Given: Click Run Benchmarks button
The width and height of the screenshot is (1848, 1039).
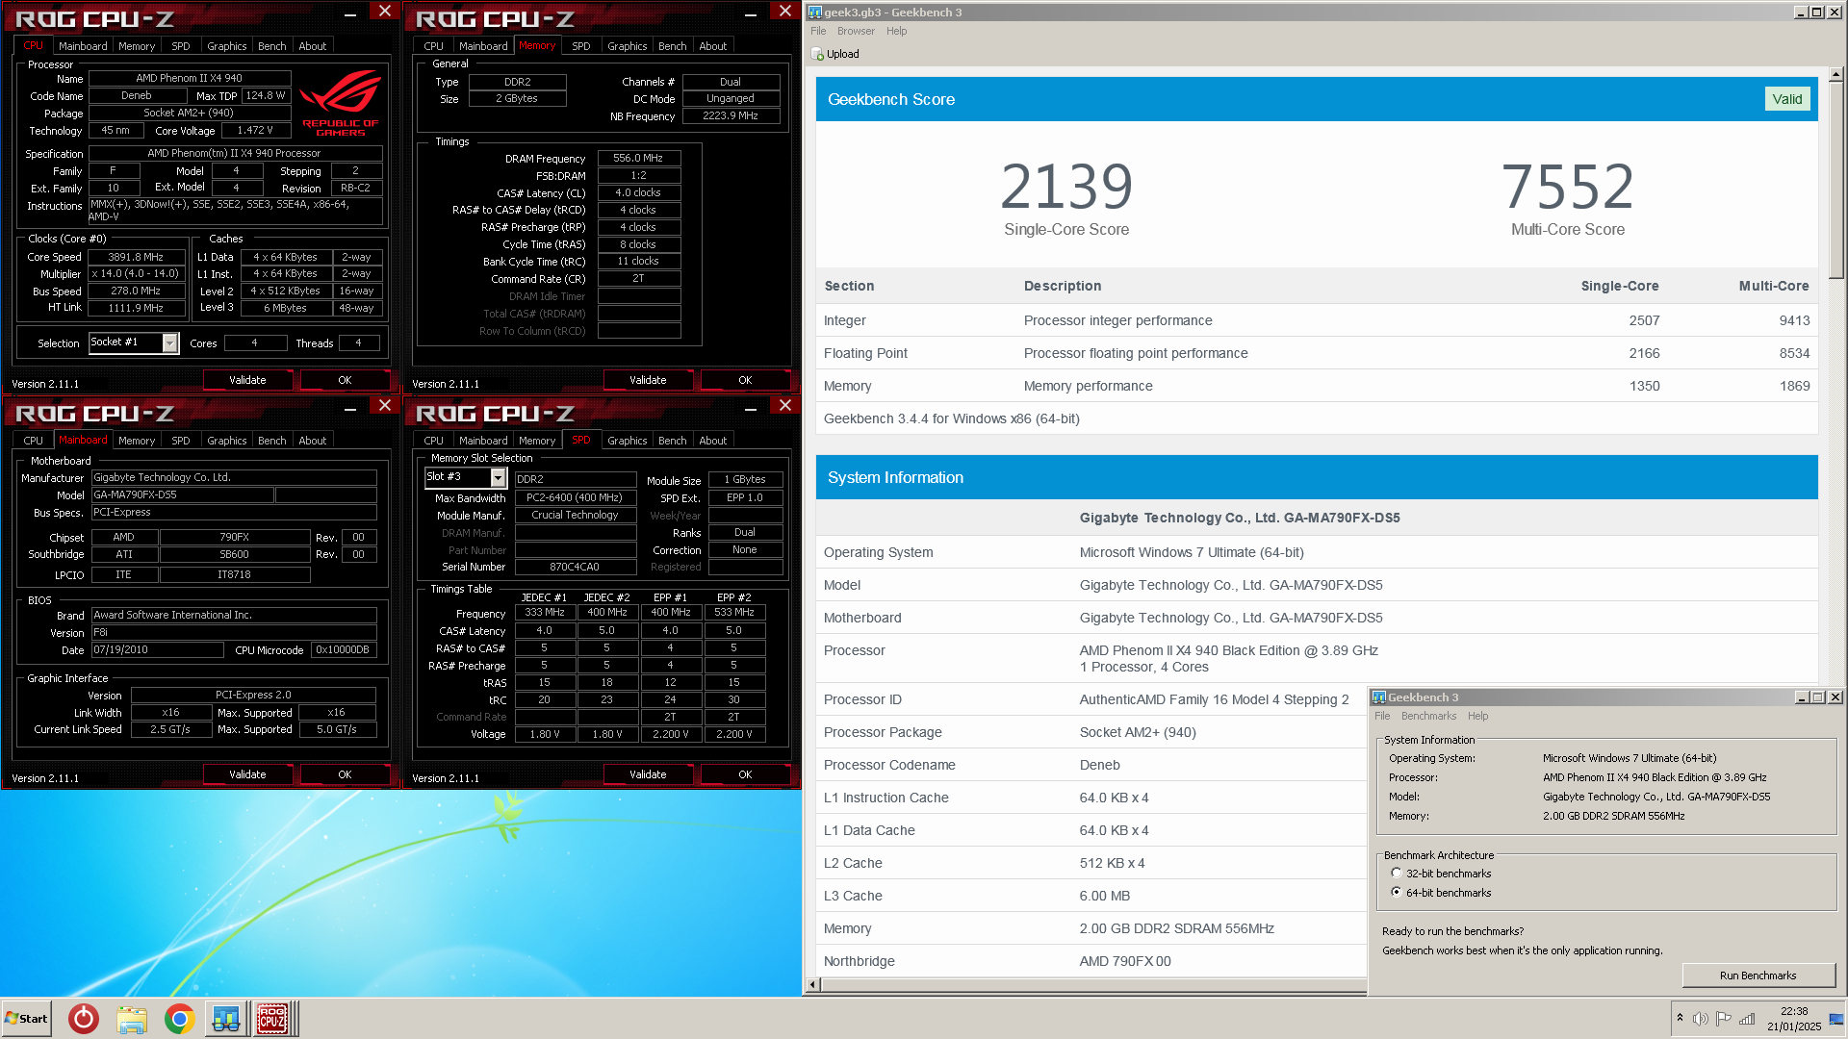Looking at the screenshot, I should tap(1758, 976).
